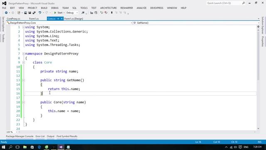
Task: Open the Debug configuration dropdown
Action: (72, 13)
